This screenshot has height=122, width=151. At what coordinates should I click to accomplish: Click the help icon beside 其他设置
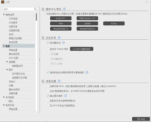coord(59,81)
